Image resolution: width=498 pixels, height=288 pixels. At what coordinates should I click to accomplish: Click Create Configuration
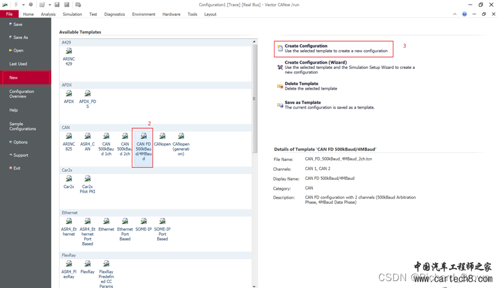[x=306, y=46]
